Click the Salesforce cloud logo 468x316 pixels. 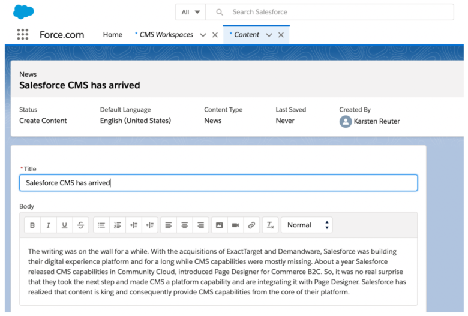[23, 12]
